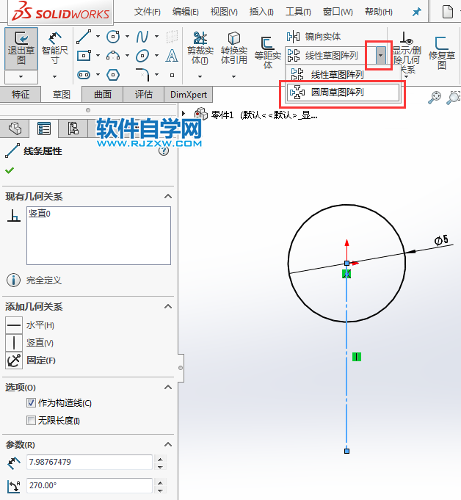This screenshot has width=461, height=500.
Task: Click the Zoom to Fit magnifier icon
Action: pos(435,97)
